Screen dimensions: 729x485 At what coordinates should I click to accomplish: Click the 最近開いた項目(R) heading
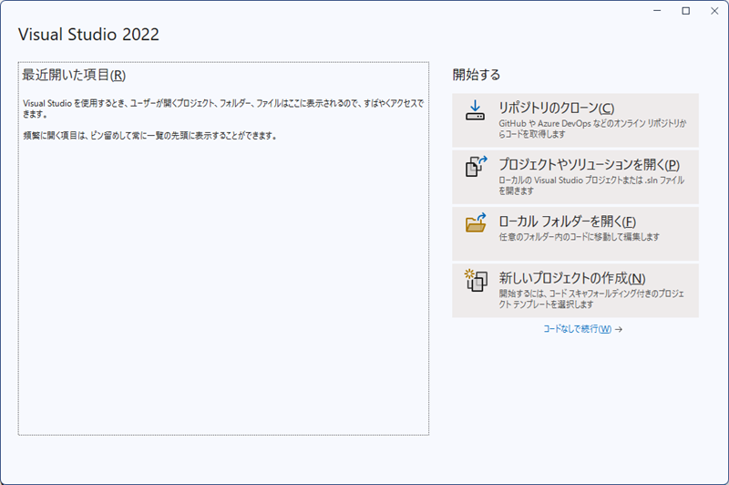(x=74, y=75)
